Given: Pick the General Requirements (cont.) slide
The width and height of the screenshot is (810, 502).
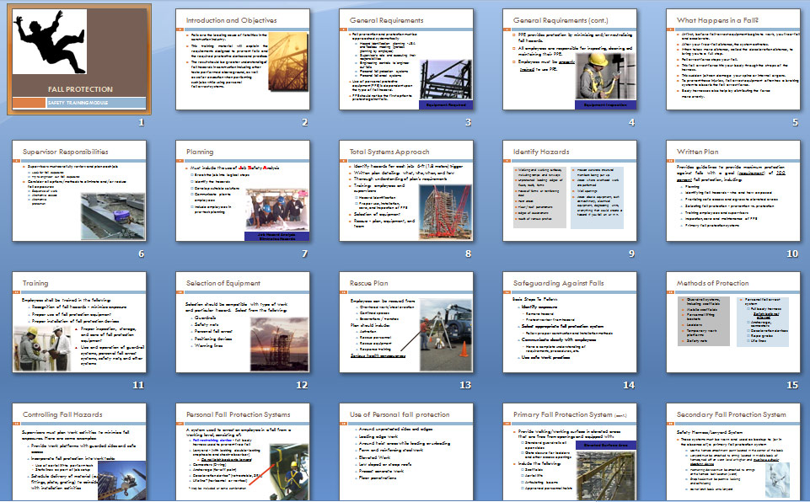Looking at the screenshot, I should pos(570,59).
